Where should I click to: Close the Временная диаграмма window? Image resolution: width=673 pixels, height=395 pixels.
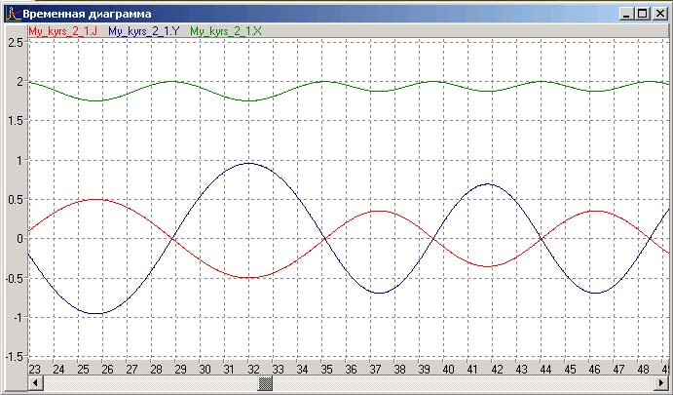point(659,15)
